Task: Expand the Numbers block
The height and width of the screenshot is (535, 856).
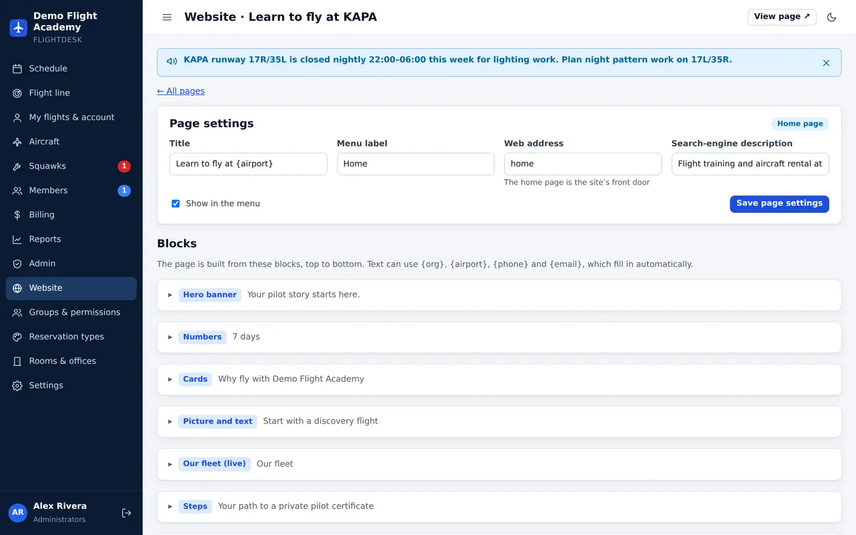Action: (170, 337)
